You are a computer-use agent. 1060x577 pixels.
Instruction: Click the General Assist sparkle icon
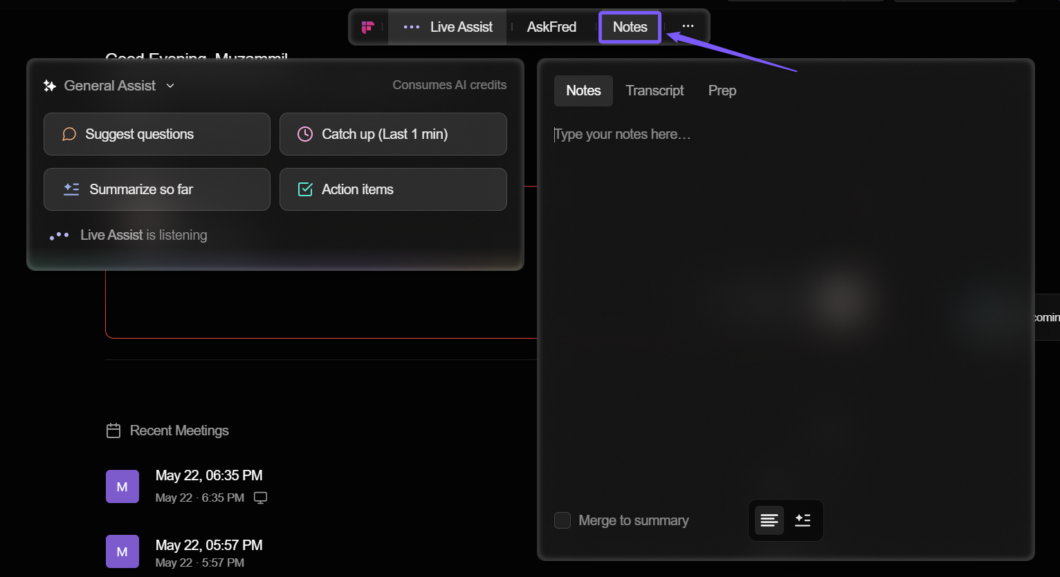click(50, 86)
